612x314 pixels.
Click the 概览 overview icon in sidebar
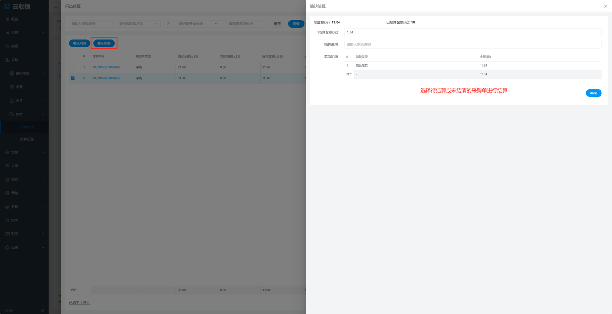7,19
